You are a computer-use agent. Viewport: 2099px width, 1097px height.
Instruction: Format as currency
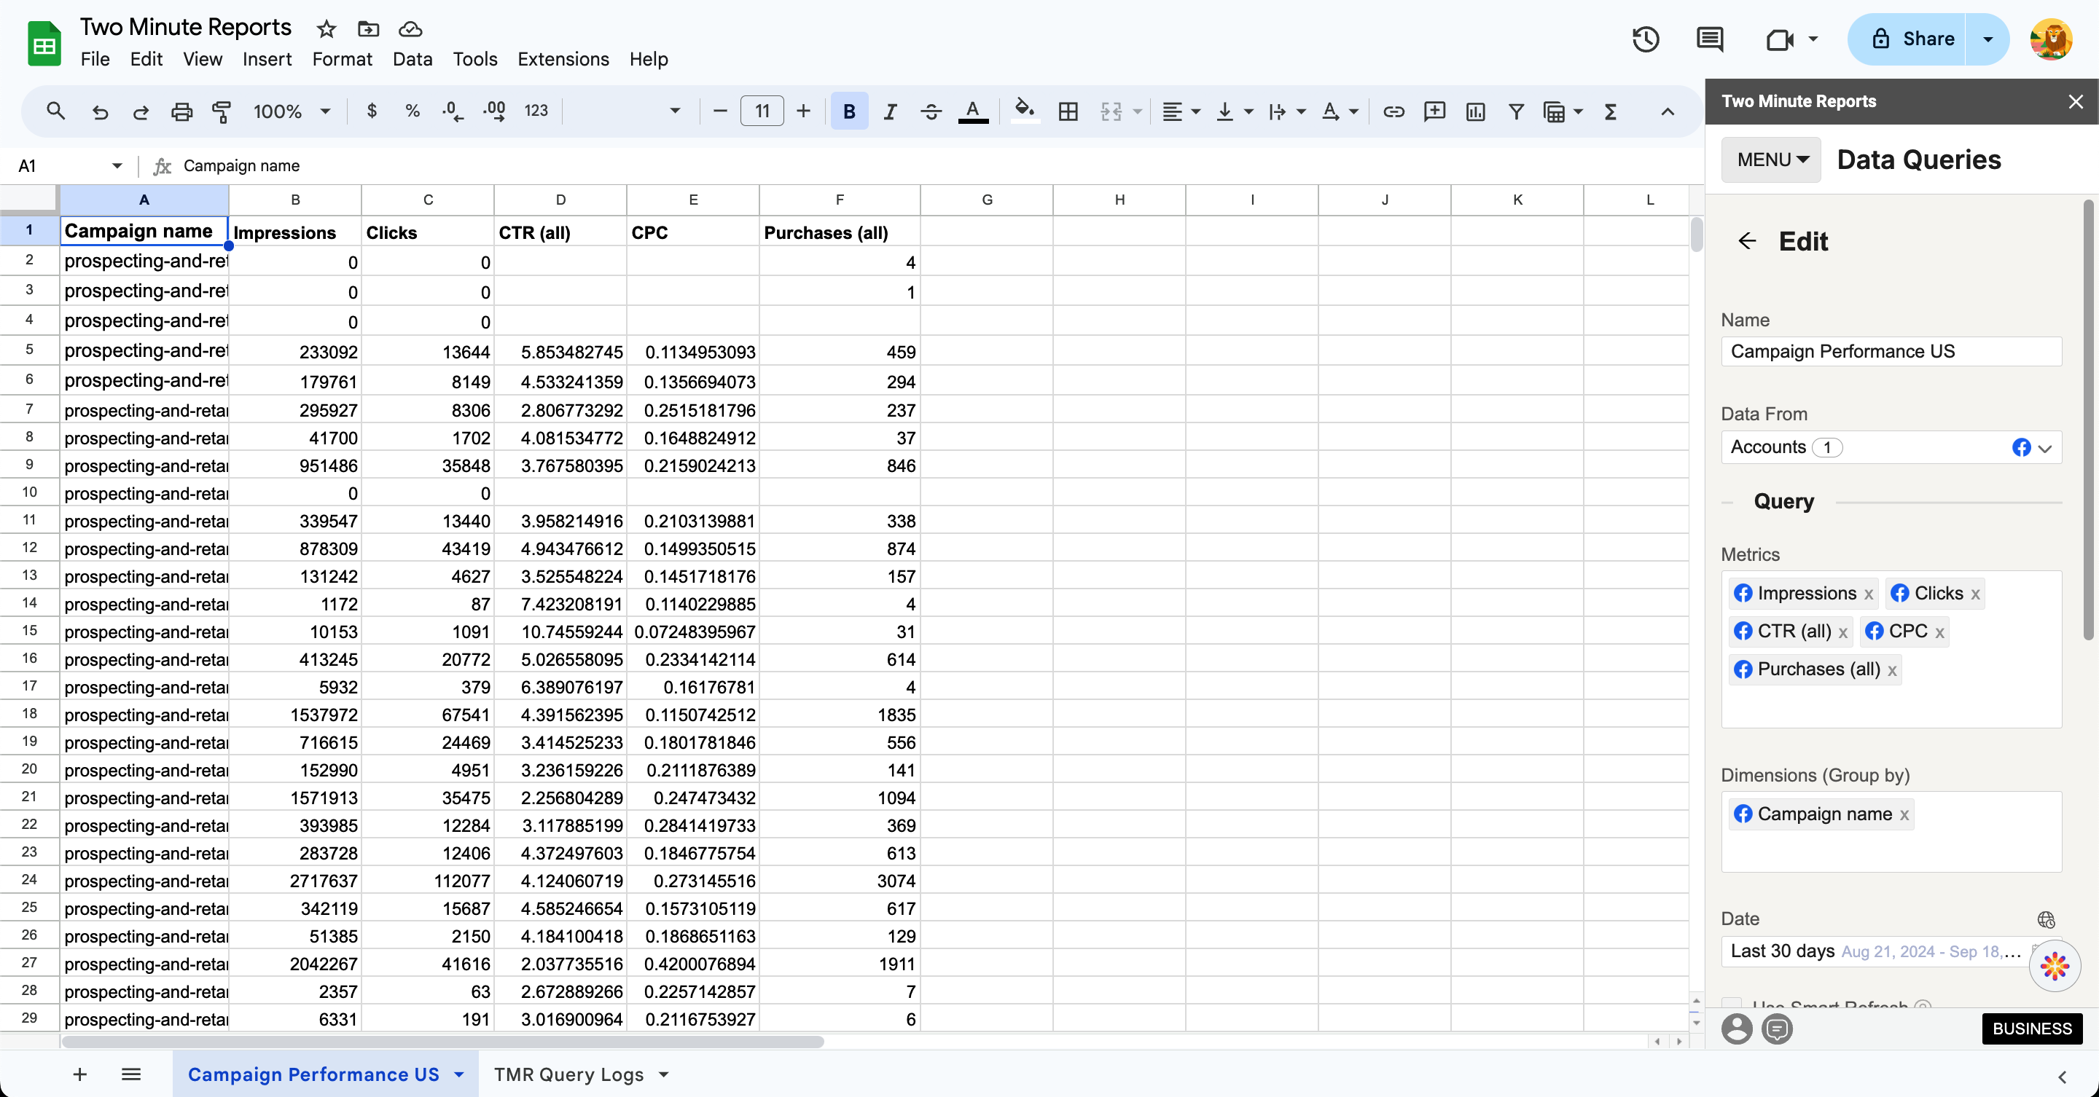tap(372, 111)
